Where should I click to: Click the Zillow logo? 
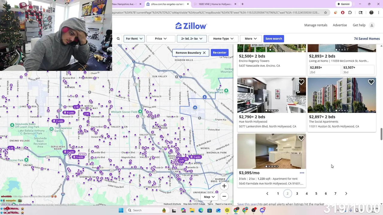[x=191, y=26]
